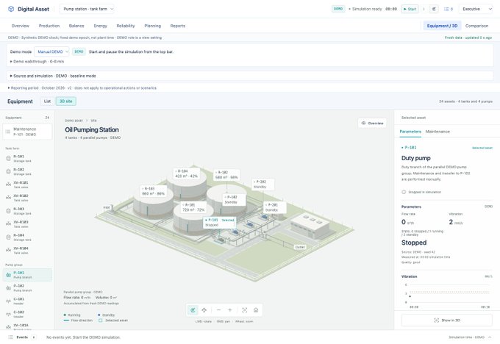Open the Energy tab
The image size is (500, 344).
coord(101,26)
